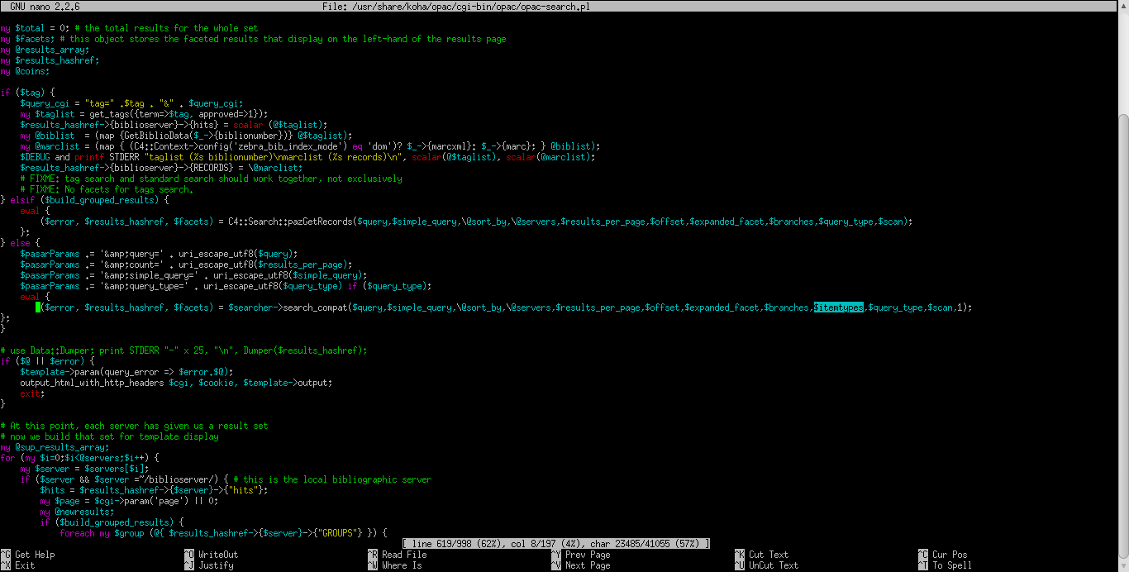Click the search_compat function call
Screen dimensions: 1129x572
click(x=314, y=307)
